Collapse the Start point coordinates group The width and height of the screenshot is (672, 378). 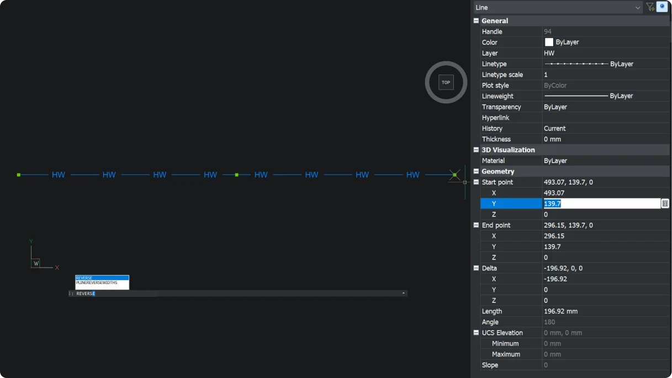pos(476,182)
